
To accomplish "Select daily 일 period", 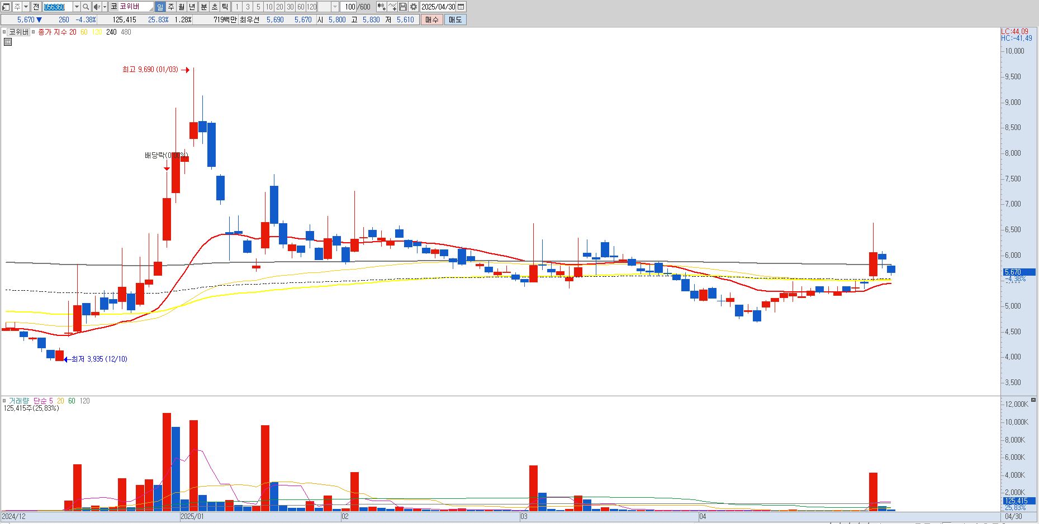I will click(x=160, y=7).
